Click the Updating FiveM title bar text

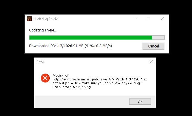coord(46,19)
